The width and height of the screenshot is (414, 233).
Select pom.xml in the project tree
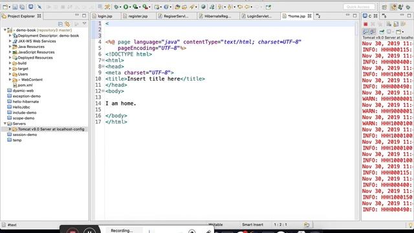[25, 85]
